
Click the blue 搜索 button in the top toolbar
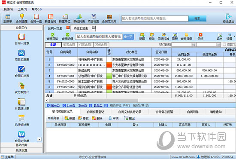[197, 18]
